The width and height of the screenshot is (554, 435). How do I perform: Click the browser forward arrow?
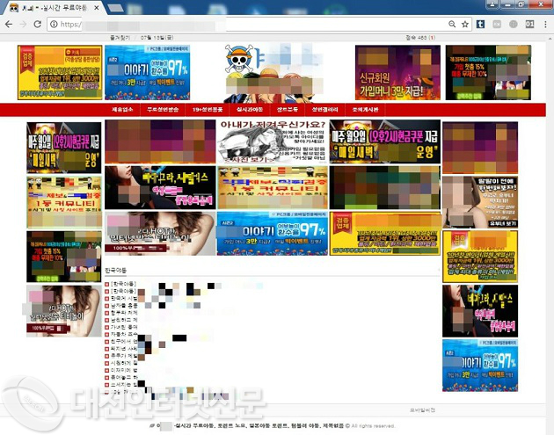pos(23,24)
